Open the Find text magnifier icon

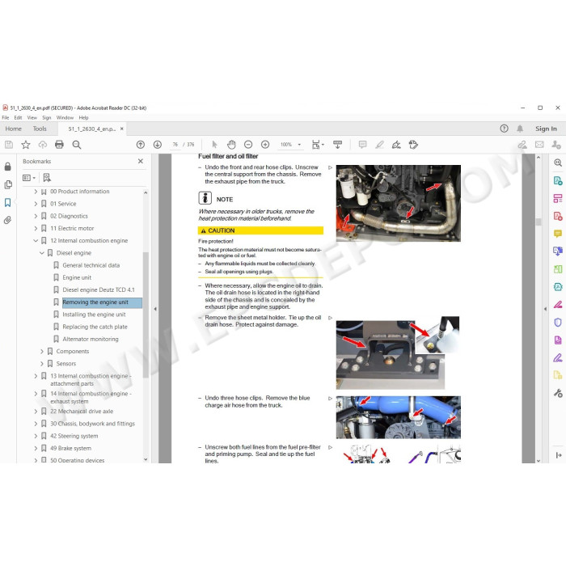77,145
